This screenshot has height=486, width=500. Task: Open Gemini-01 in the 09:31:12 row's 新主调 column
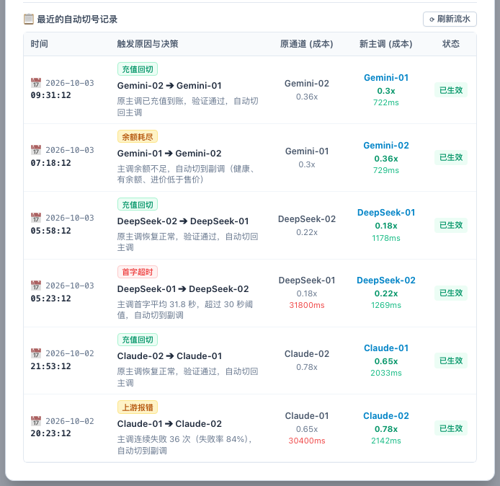[x=386, y=78]
